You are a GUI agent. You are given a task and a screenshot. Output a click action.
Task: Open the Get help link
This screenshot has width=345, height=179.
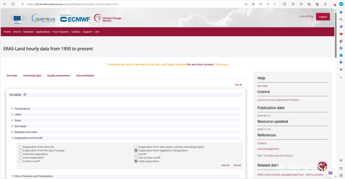pyautogui.click(x=262, y=86)
